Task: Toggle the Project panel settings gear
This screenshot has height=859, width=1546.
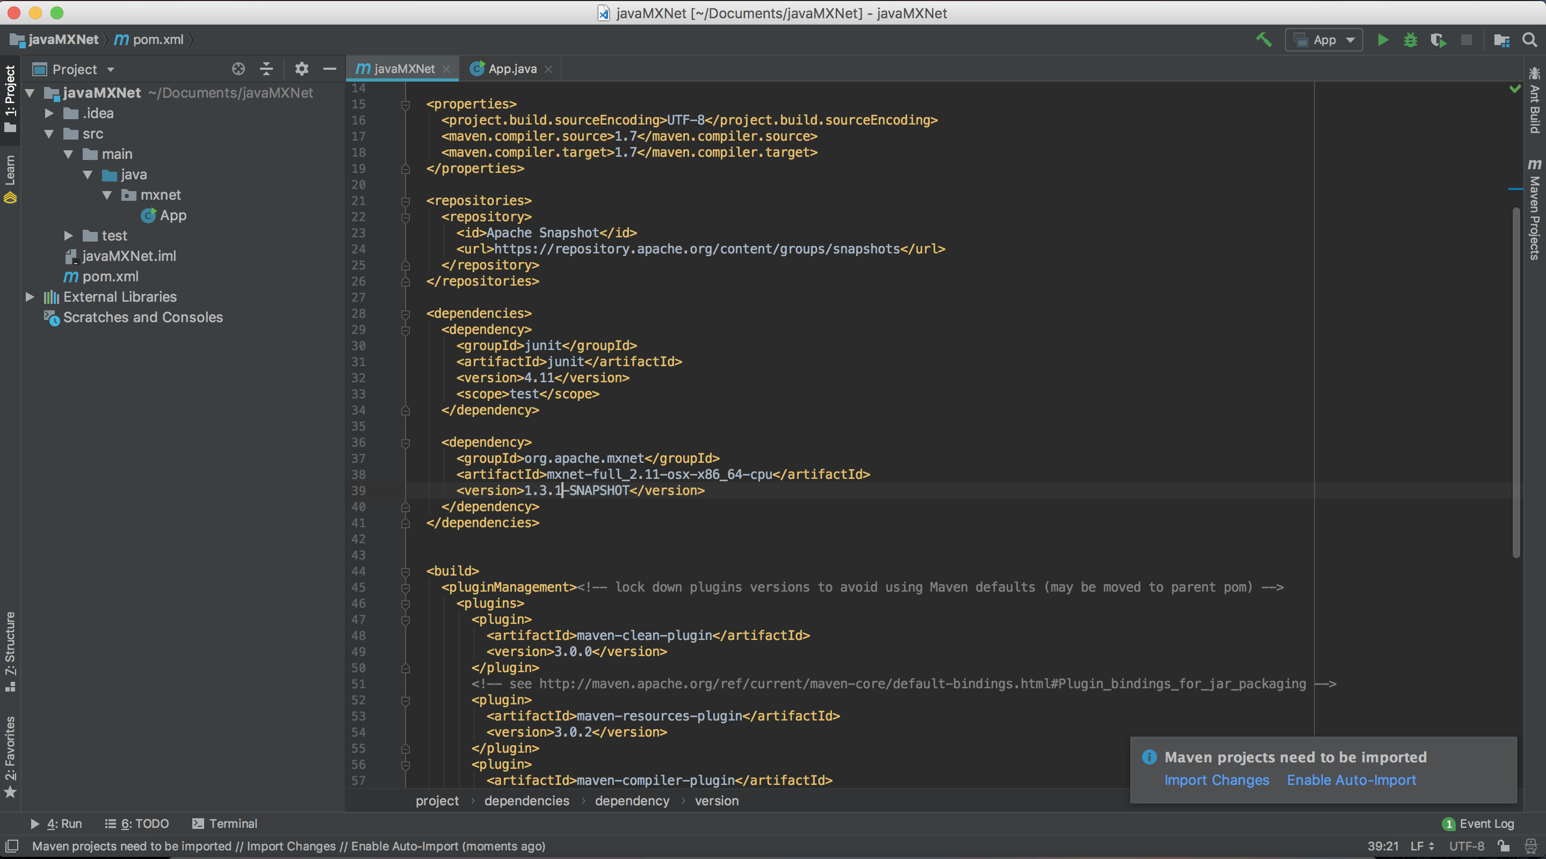Action: coord(300,68)
